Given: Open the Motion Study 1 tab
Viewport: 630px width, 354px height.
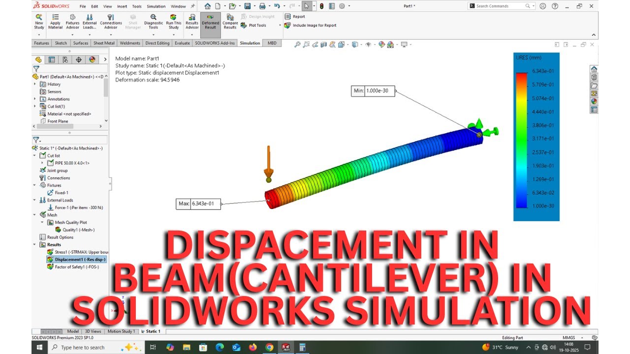Looking at the screenshot, I should (x=122, y=331).
